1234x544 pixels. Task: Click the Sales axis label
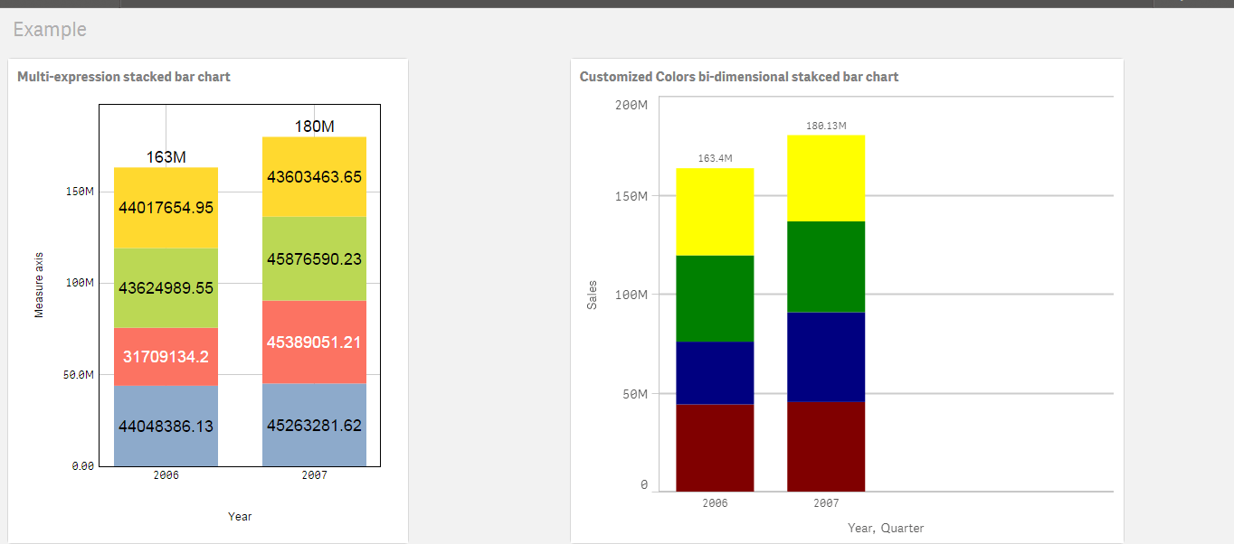tap(593, 292)
